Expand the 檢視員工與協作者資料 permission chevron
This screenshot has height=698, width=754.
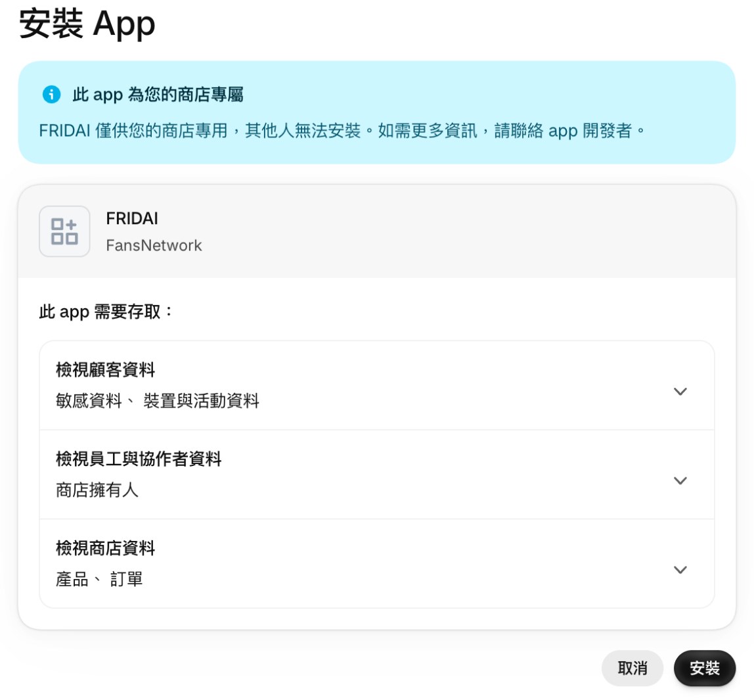[680, 480]
